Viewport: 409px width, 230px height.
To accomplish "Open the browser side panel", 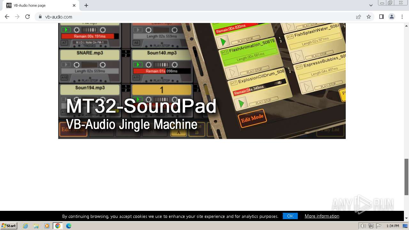I will (382, 17).
